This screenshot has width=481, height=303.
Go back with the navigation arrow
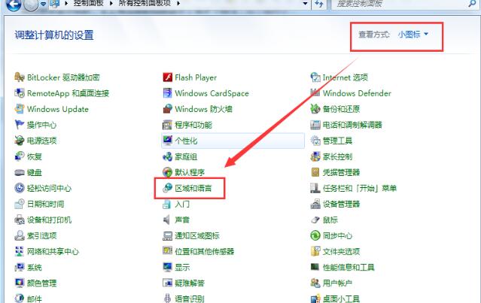[x=11, y=5]
